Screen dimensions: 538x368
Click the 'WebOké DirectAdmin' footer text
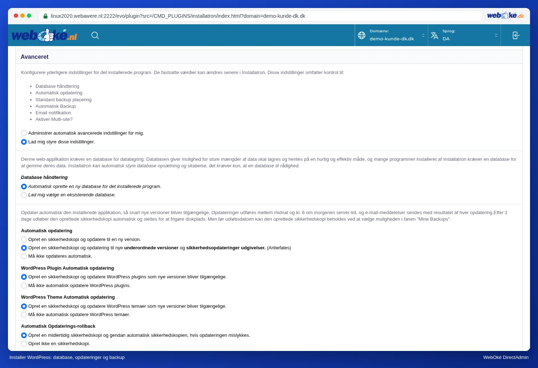[506, 357]
